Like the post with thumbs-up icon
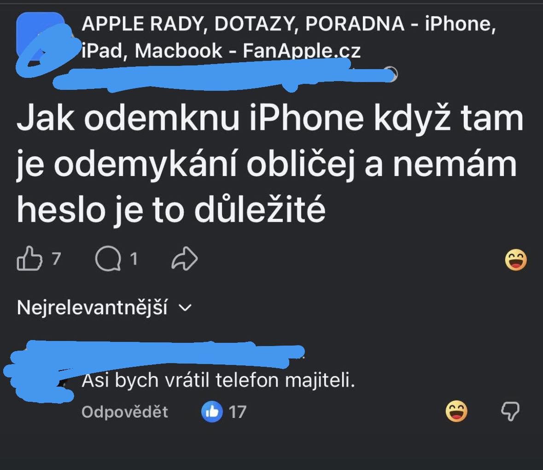543x470 pixels. (29, 258)
